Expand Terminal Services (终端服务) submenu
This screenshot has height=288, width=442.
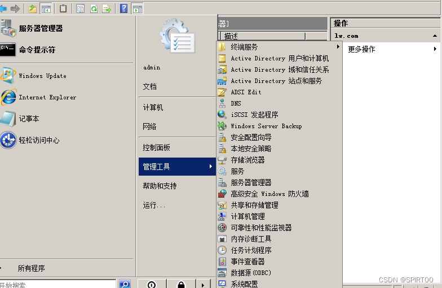tap(280, 47)
